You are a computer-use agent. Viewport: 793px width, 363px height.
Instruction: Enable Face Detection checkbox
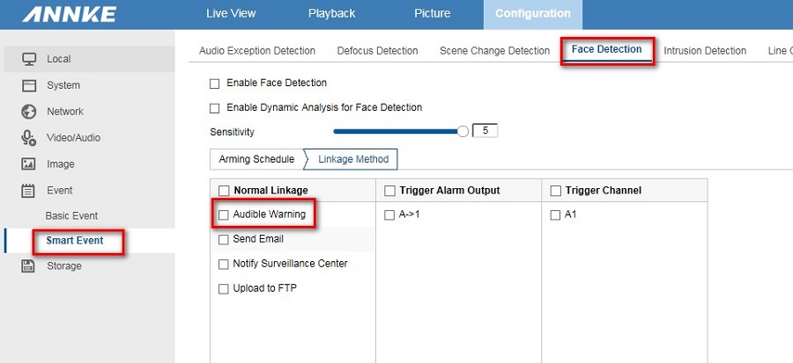coord(214,83)
